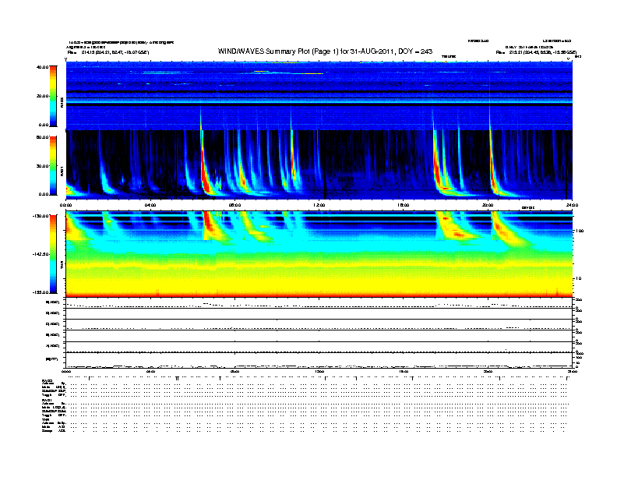Screen dimensions: 617x477
Task: Click the -142.50 label on TNR color scale
Action: (x=41, y=254)
